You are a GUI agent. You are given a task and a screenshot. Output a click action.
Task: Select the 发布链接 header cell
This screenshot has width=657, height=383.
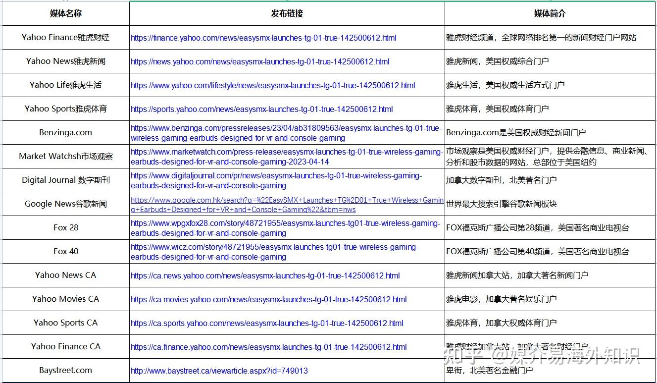(287, 13)
